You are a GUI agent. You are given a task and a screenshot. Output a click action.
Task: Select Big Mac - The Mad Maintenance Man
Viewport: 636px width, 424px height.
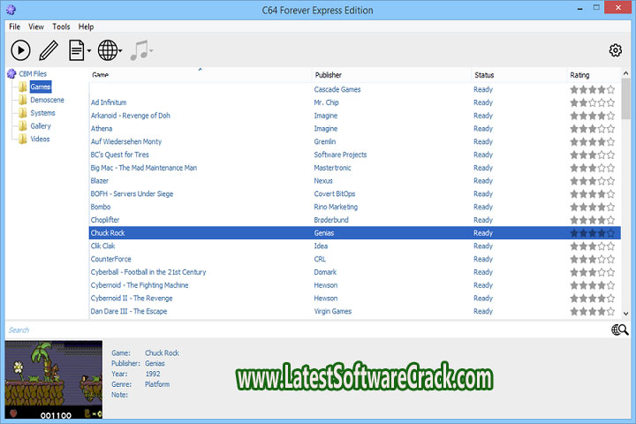tap(355, 168)
